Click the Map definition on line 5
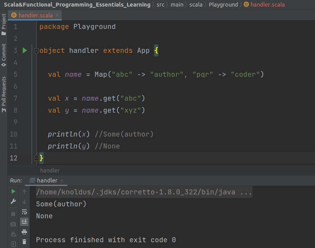The height and width of the screenshot is (248, 315). pyautogui.click(x=179, y=75)
